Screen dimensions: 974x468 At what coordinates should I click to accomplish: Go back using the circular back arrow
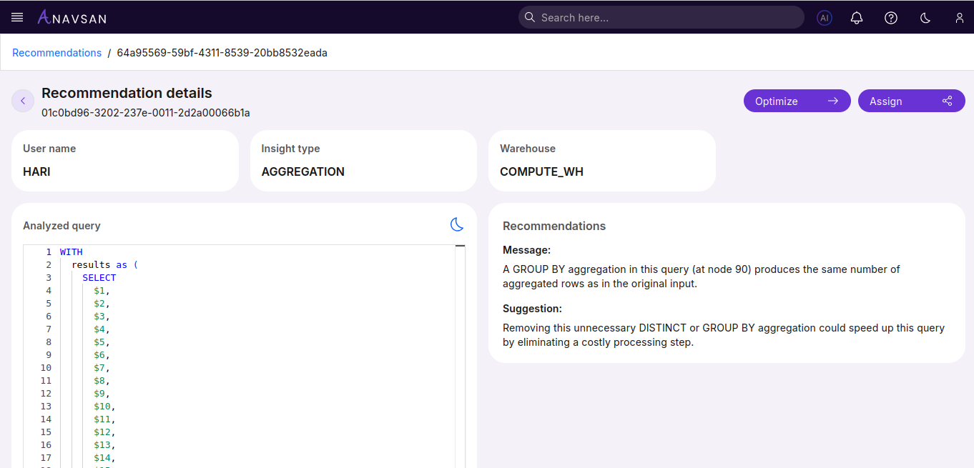pyautogui.click(x=22, y=101)
